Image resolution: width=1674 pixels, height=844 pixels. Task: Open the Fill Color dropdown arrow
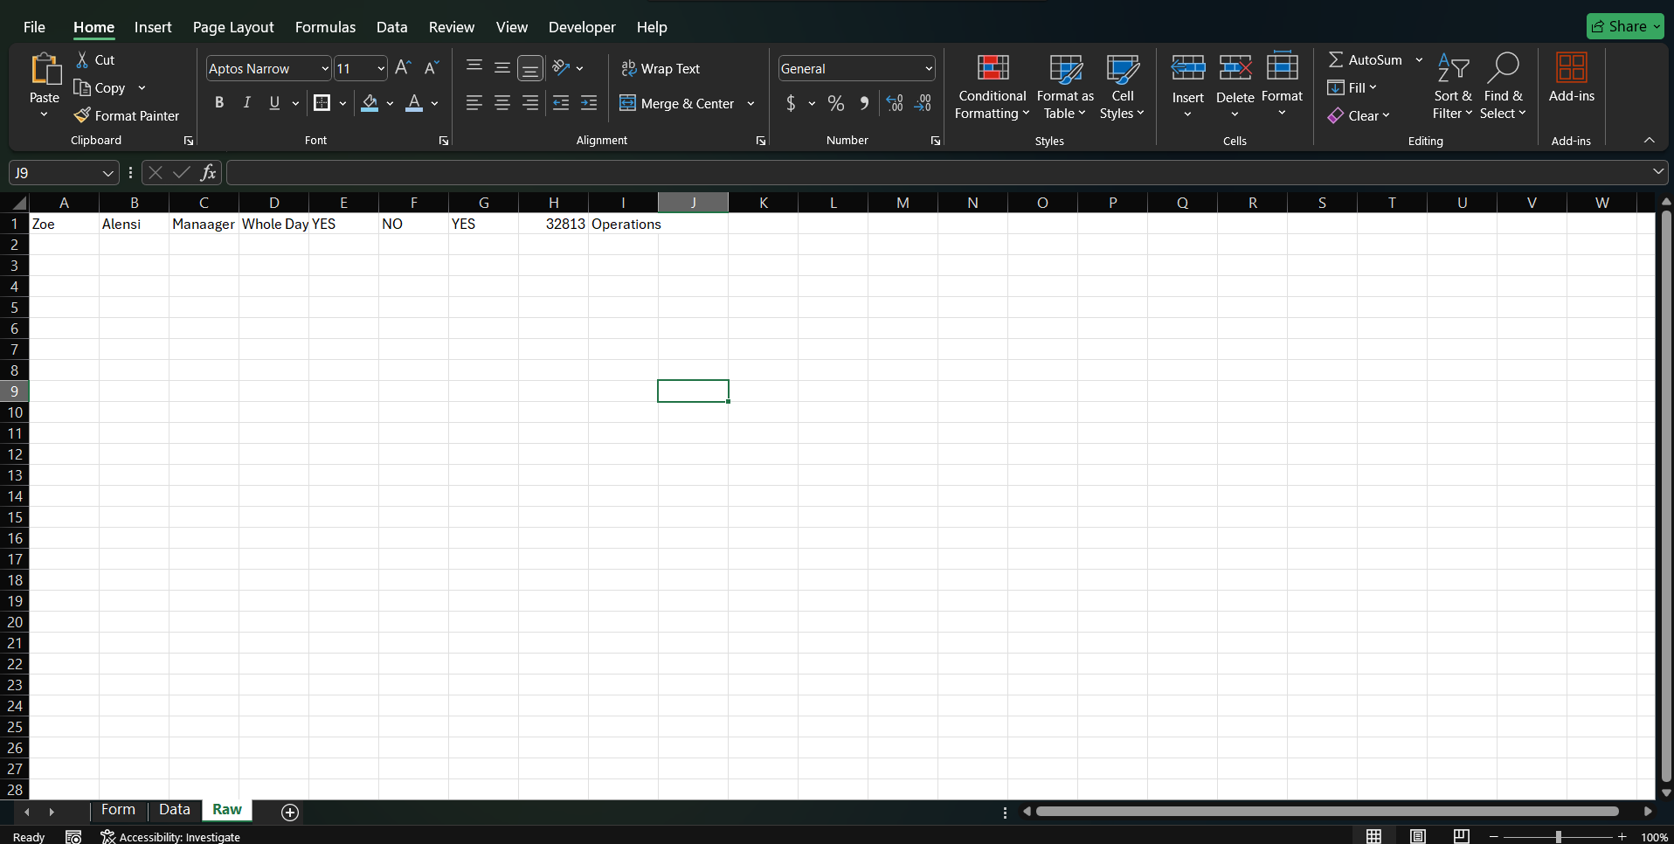(390, 103)
